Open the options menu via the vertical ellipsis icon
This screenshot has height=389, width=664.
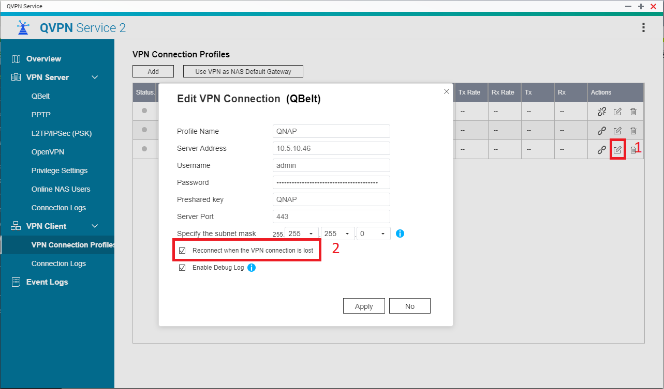point(643,26)
